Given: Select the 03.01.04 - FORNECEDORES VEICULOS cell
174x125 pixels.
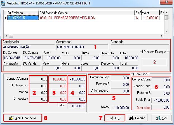Looking at the screenshot, I should [86, 18].
